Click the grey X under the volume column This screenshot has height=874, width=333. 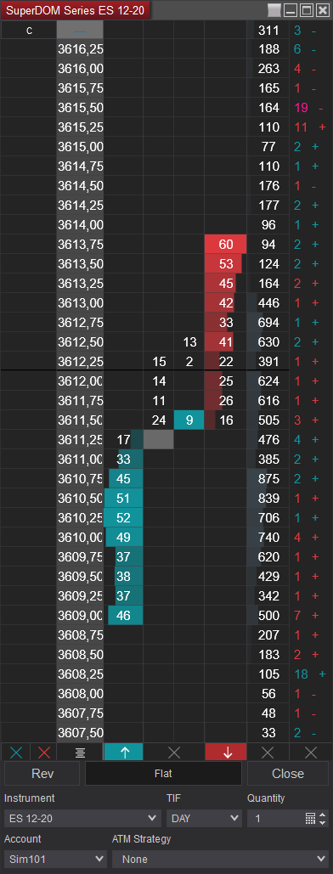coord(268,753)
